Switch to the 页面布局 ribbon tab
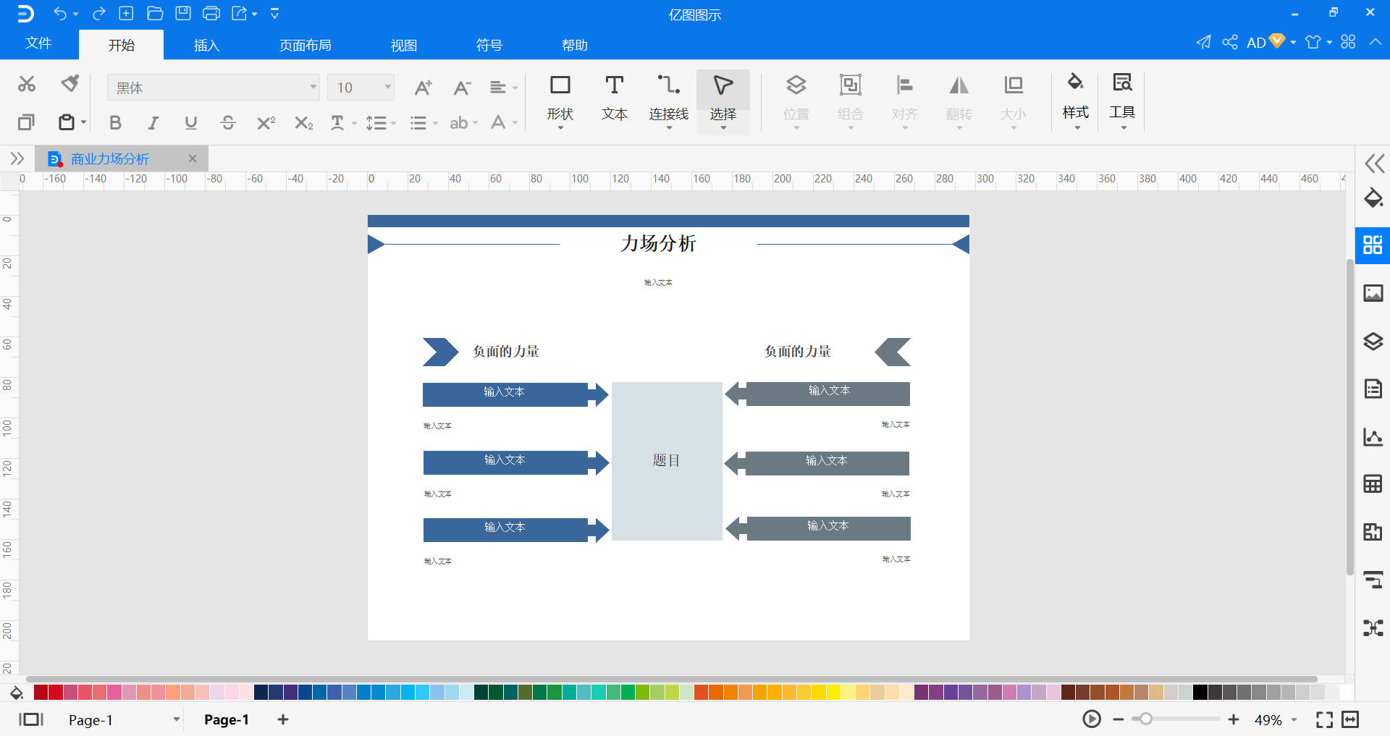 (306, 45)
